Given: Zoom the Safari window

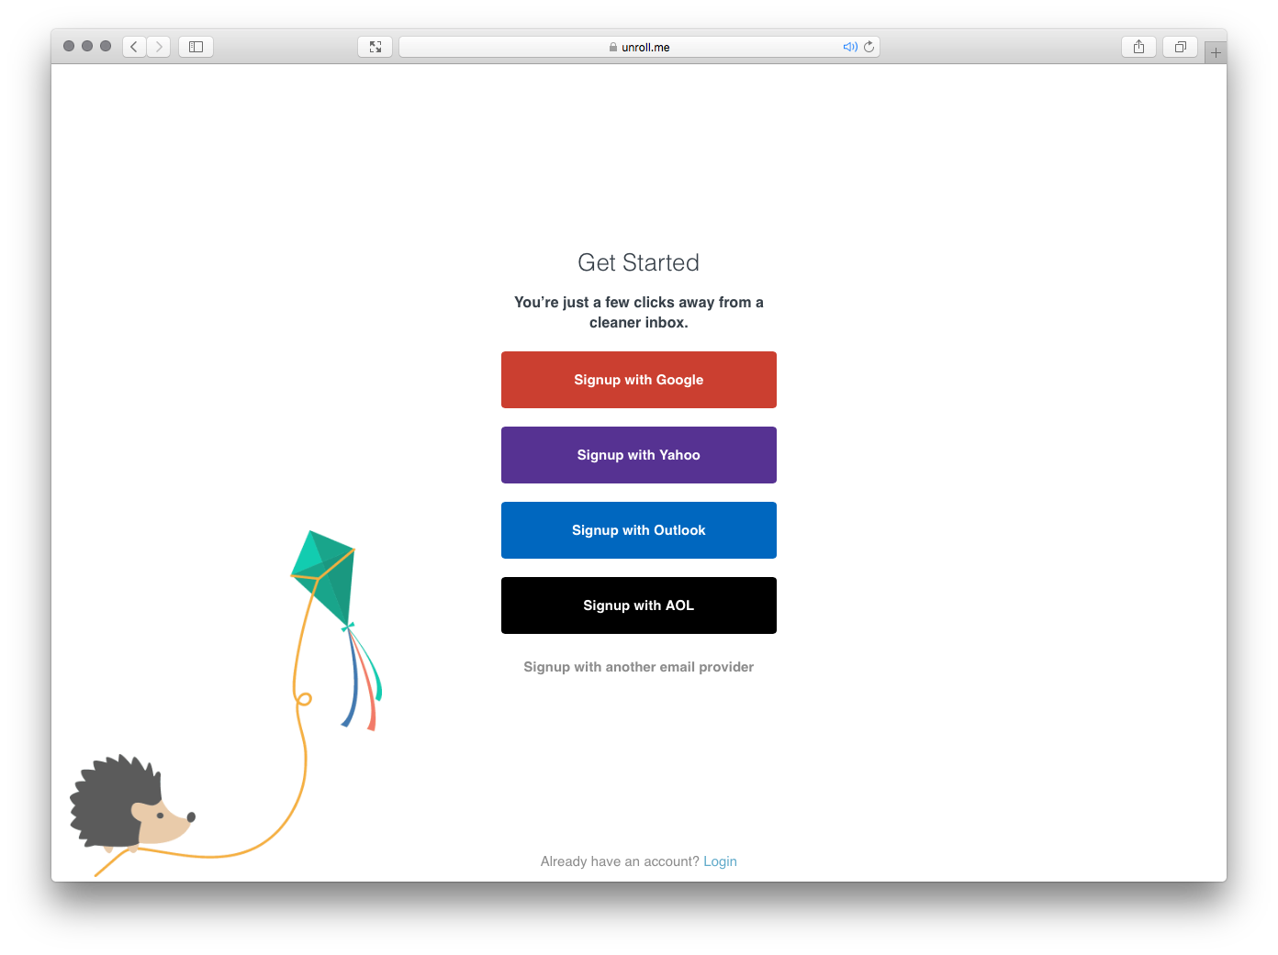Looking at the screenshot, I should tap(106, 46).
